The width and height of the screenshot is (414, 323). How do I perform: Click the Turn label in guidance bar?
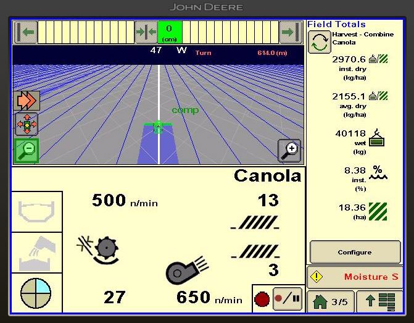(204, 52)
